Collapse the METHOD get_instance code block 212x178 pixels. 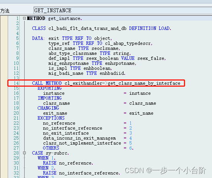[24, 18]
